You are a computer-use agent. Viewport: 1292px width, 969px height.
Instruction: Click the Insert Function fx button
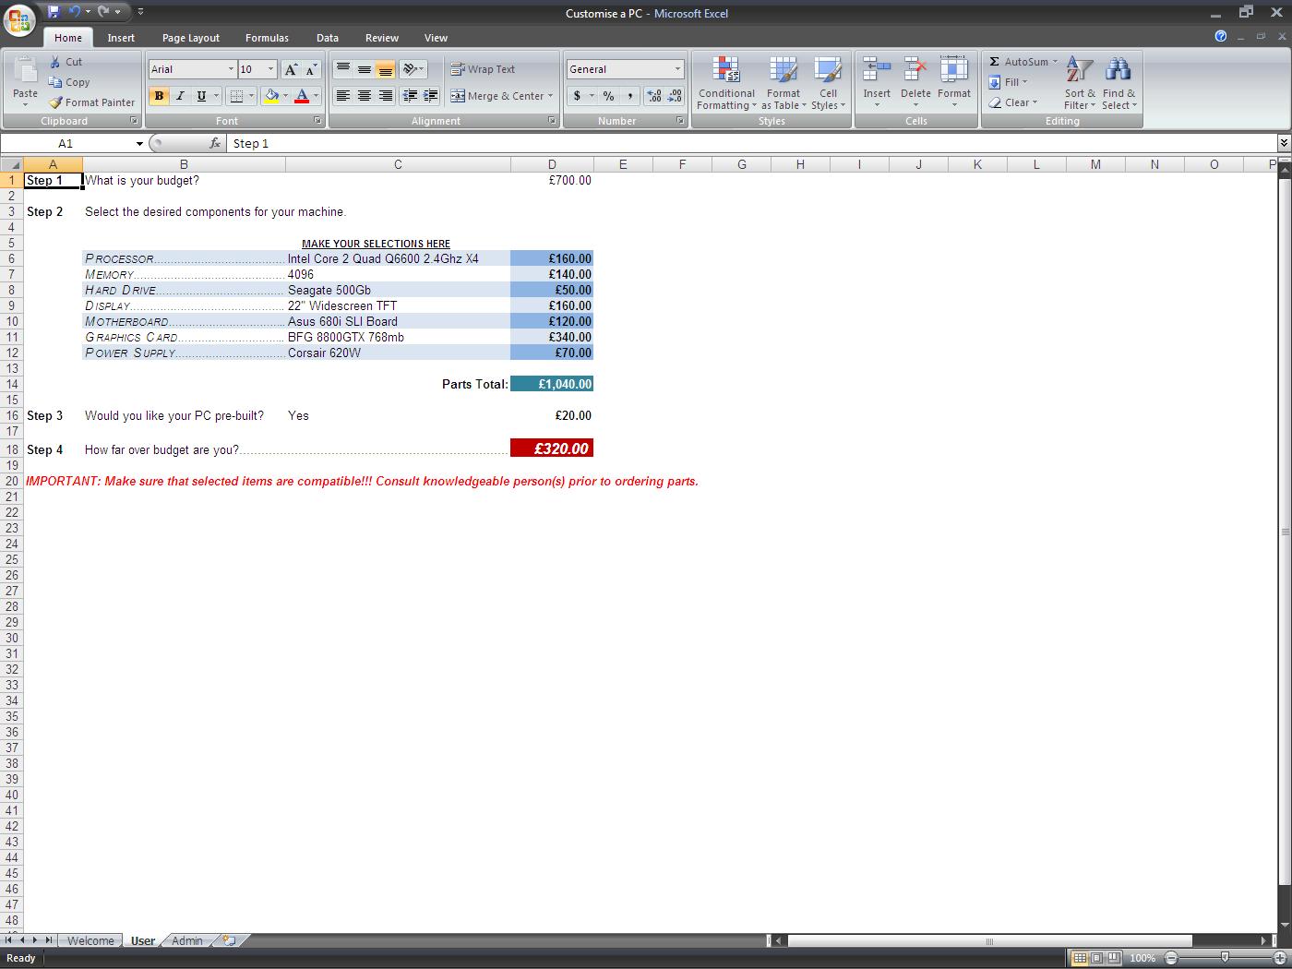coord(214,143)
